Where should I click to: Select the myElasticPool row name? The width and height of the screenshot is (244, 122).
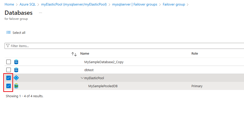94,78
